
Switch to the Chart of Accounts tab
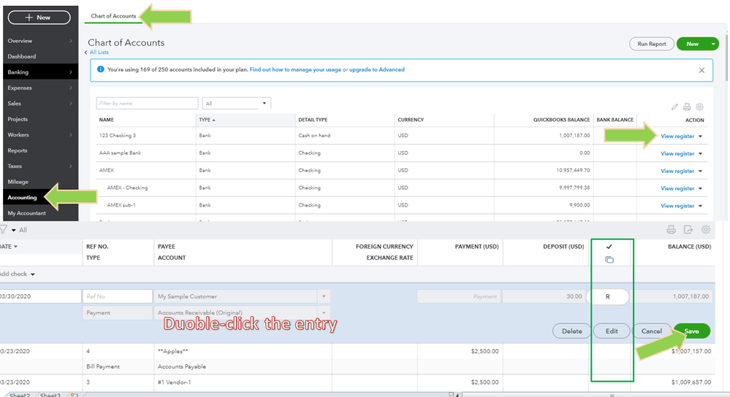click(113, 16)
